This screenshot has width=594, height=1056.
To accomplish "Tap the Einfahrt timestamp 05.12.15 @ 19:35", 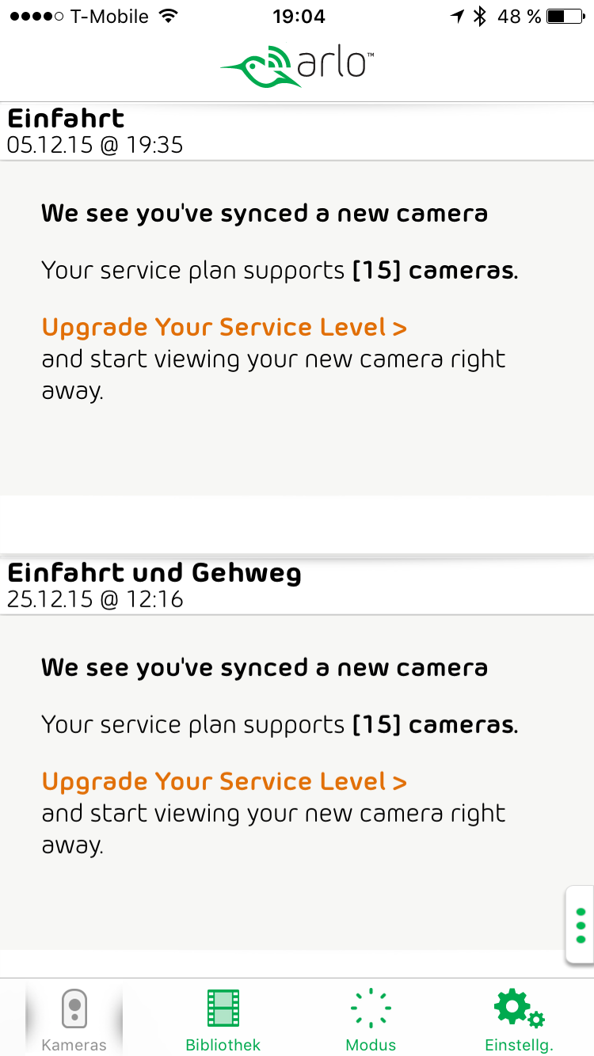I will pos(95,145).
